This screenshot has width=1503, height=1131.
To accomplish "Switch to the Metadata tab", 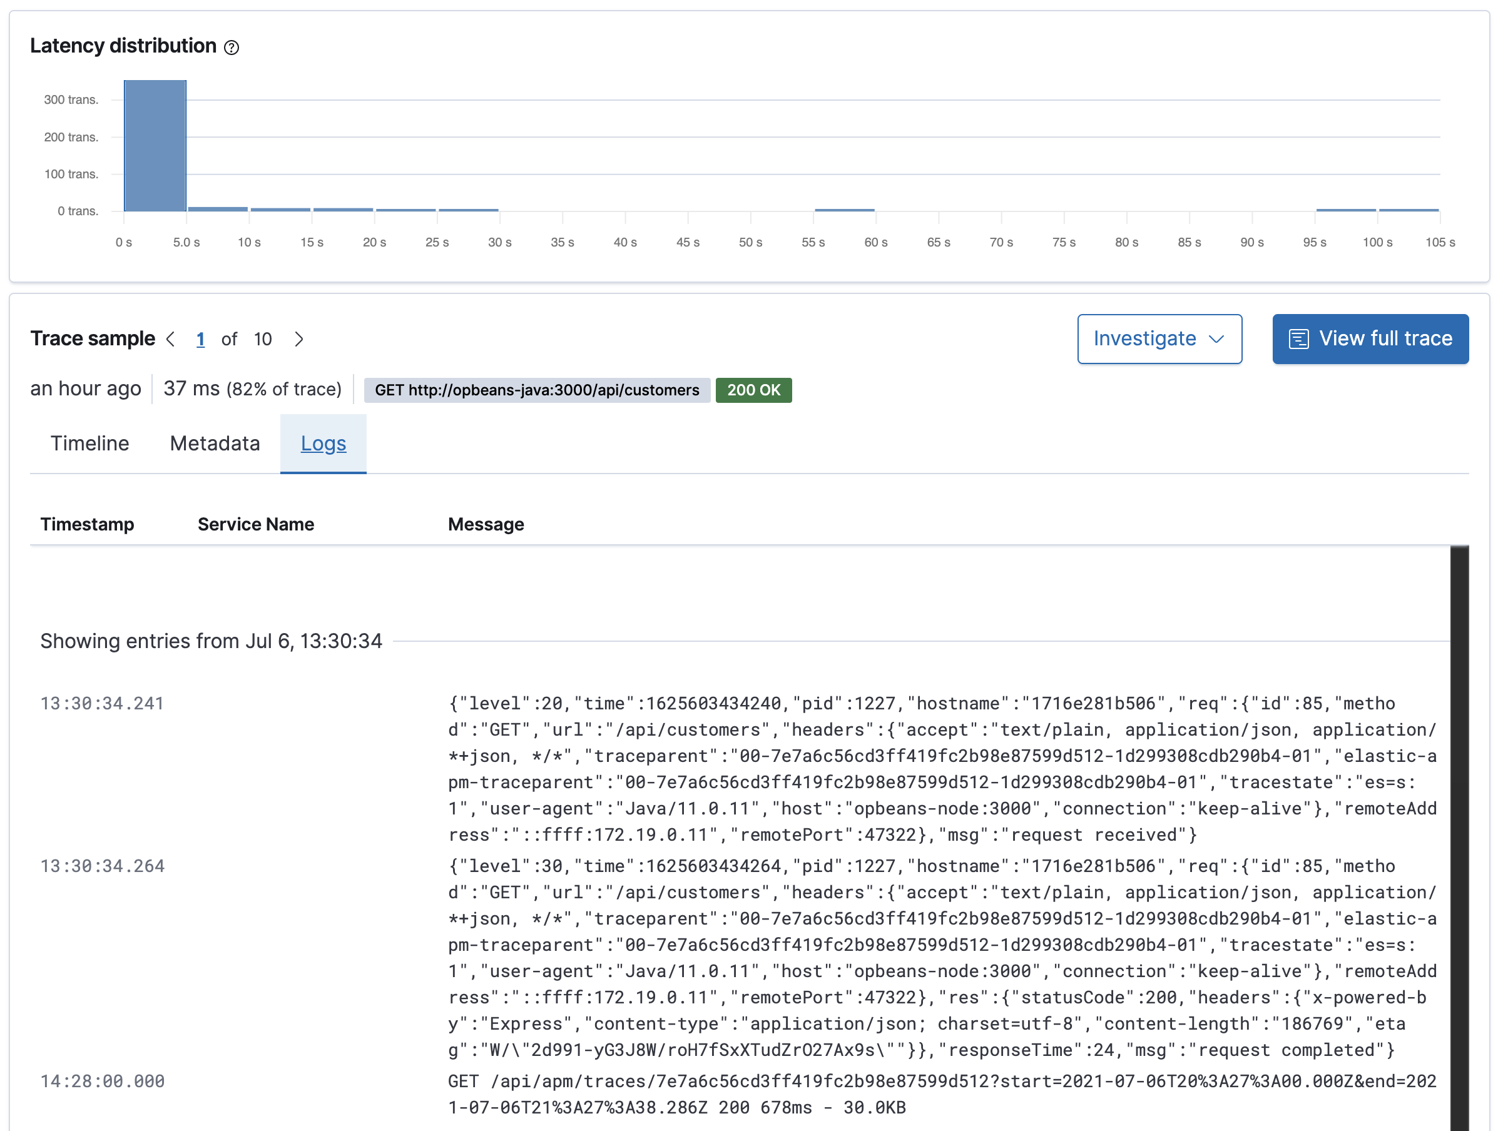I will 215,444.
